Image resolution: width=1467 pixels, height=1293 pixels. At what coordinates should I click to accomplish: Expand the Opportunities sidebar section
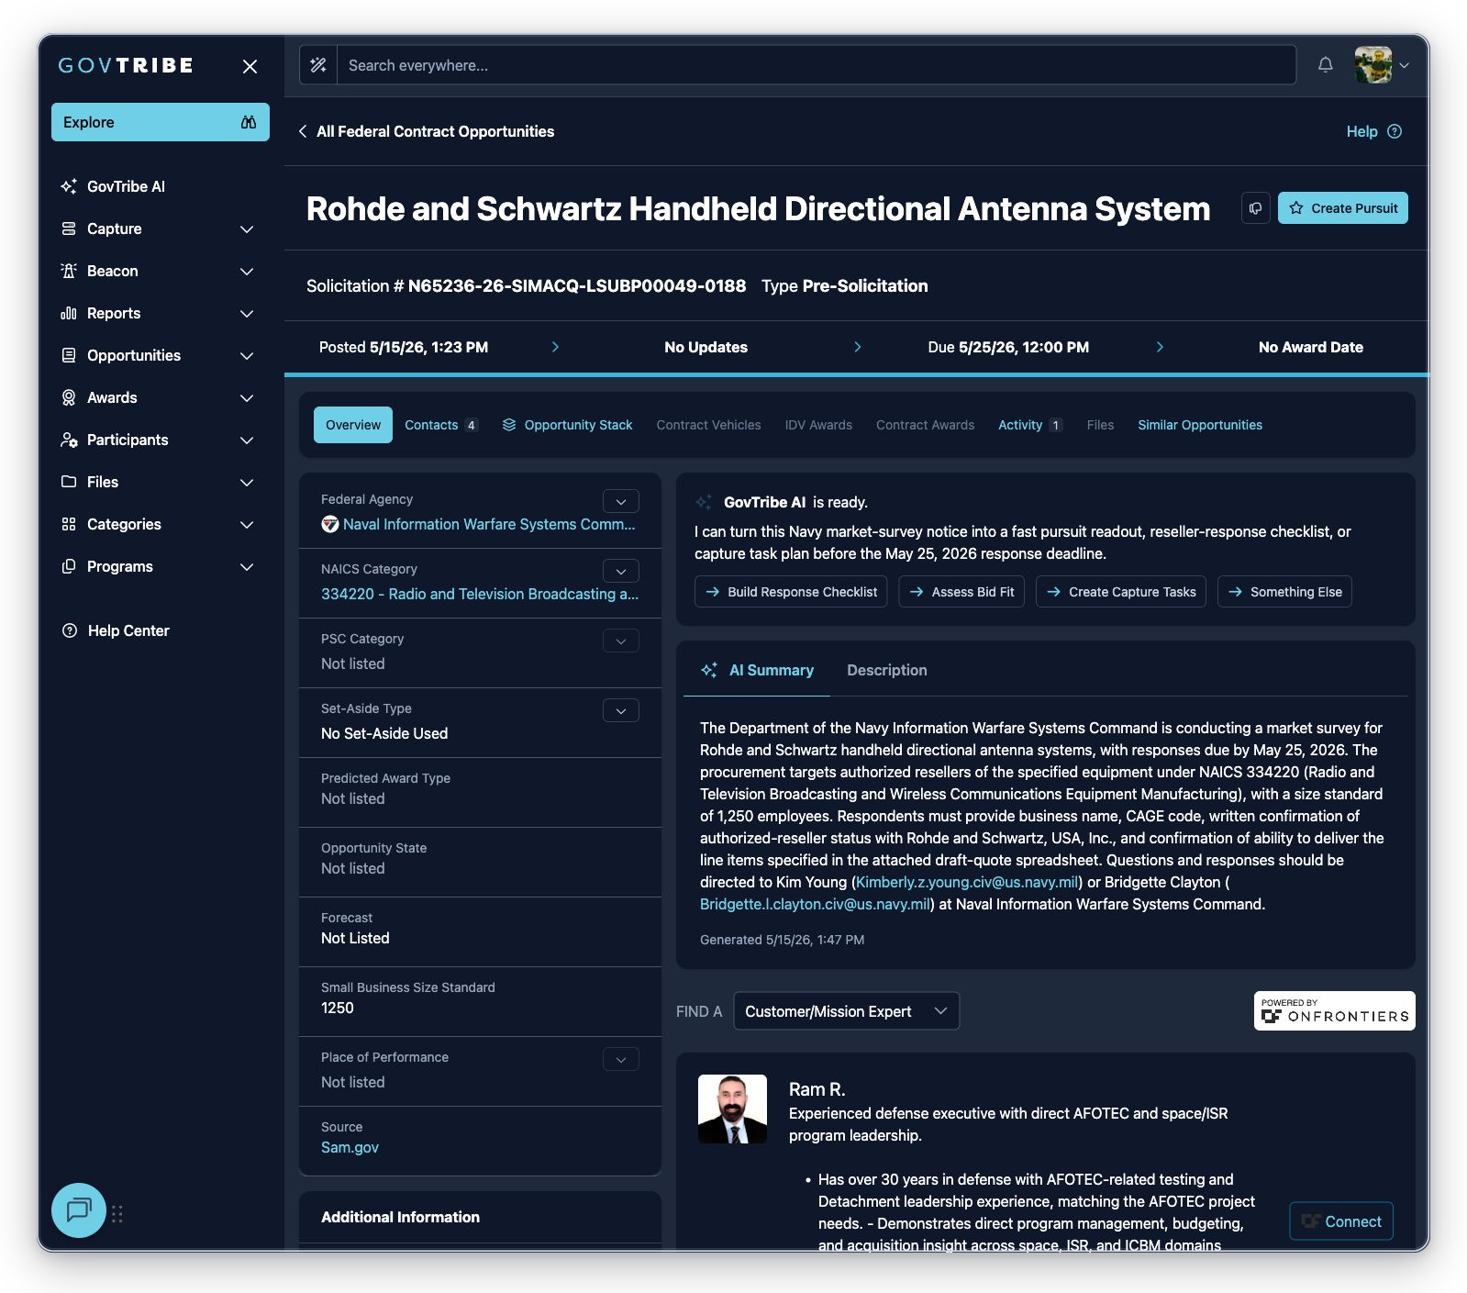[x=247, y=355]
